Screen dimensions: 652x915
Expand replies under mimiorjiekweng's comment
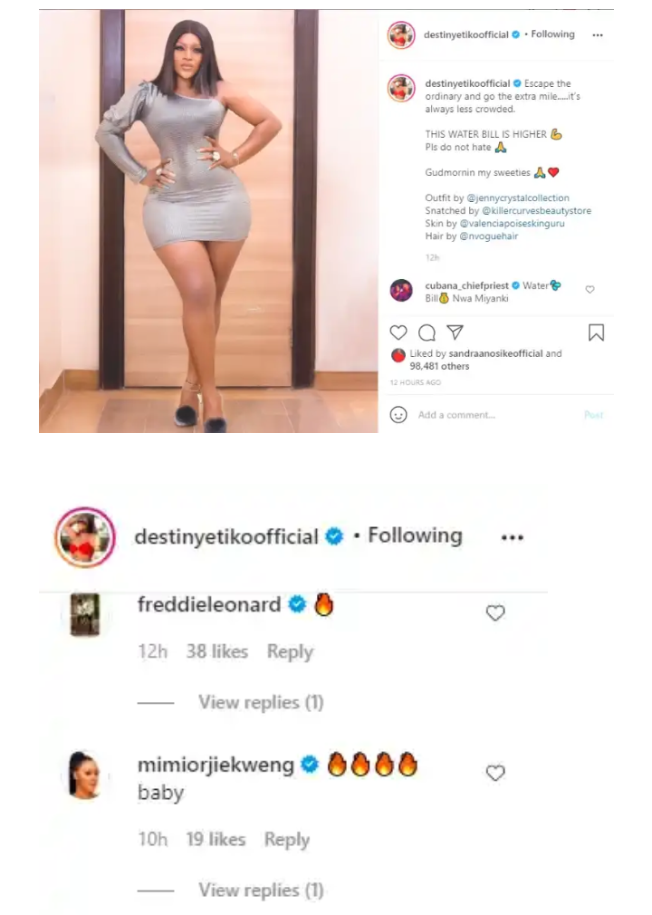tap(261, 890)
